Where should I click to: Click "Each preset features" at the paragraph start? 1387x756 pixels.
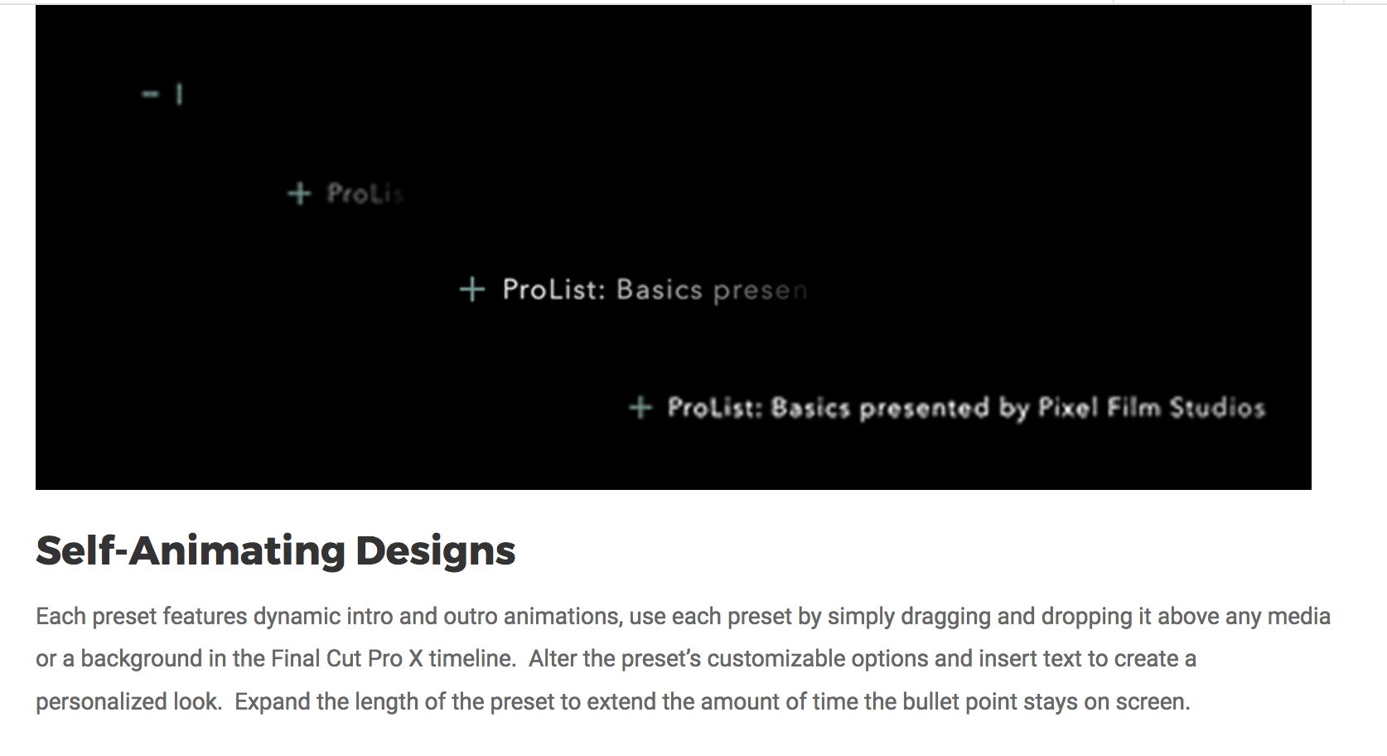click(142, 617)
